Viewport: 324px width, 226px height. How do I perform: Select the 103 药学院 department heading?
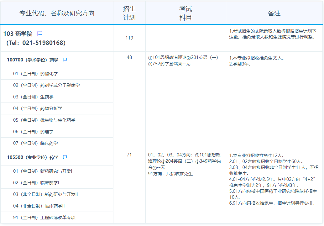tap(18, 34)
